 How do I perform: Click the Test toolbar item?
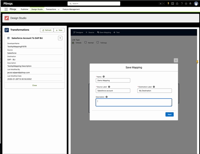[x=117, y=33]
